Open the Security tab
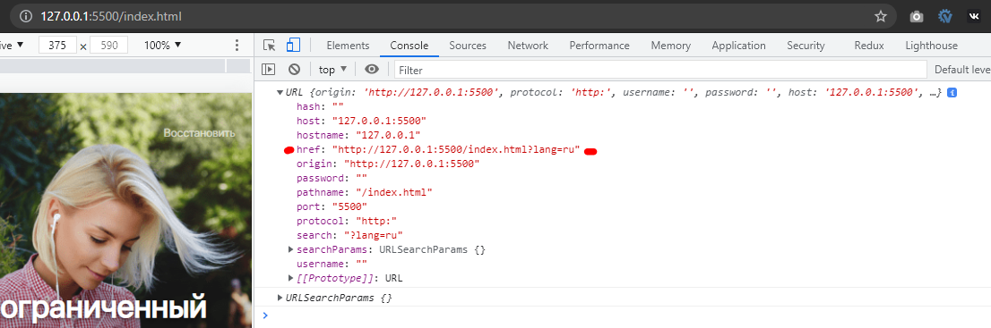This screenshot has height=328, width=991. [x=806, y=46]
